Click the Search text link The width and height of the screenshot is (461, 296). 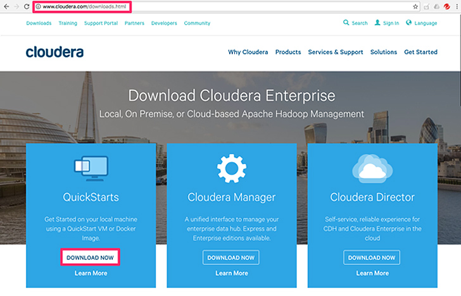click(360, 23)
